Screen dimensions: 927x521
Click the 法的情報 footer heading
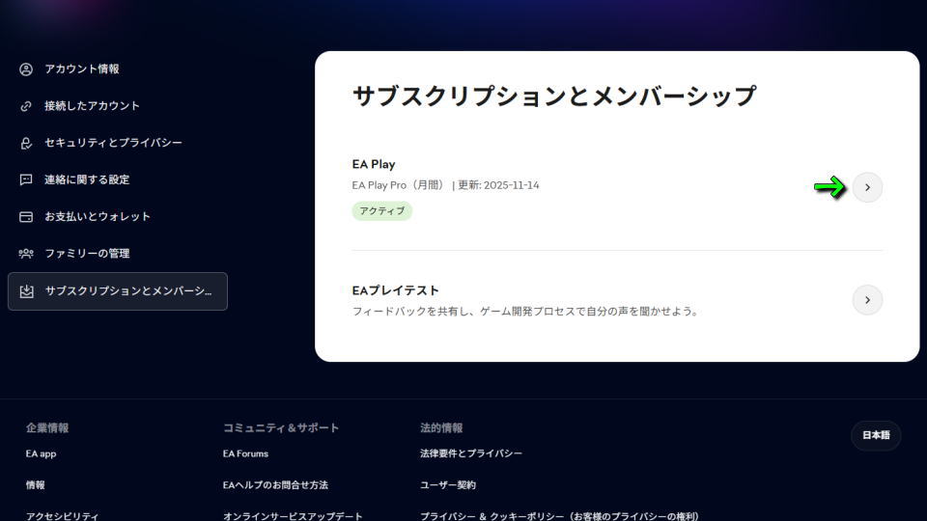[441, 427]
